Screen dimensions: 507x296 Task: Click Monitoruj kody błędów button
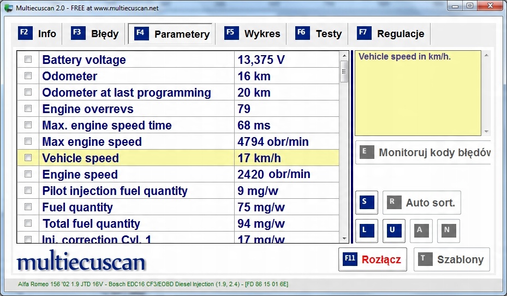(424, 152)
